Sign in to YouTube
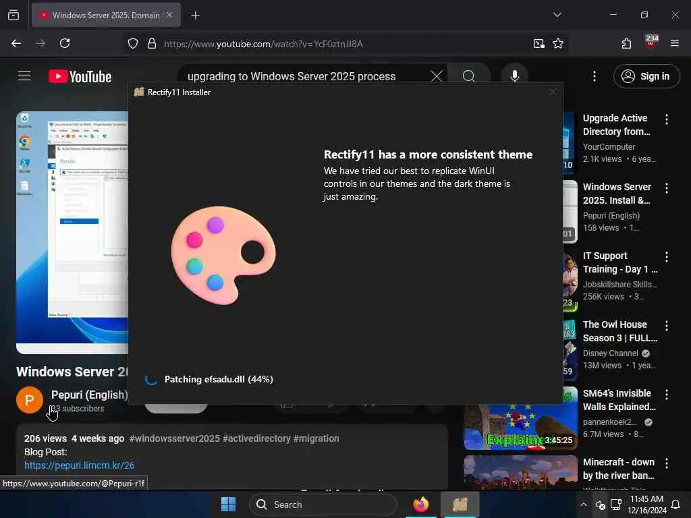The width and height of the screenshot is (691, 518). click(x=646, y=76)
